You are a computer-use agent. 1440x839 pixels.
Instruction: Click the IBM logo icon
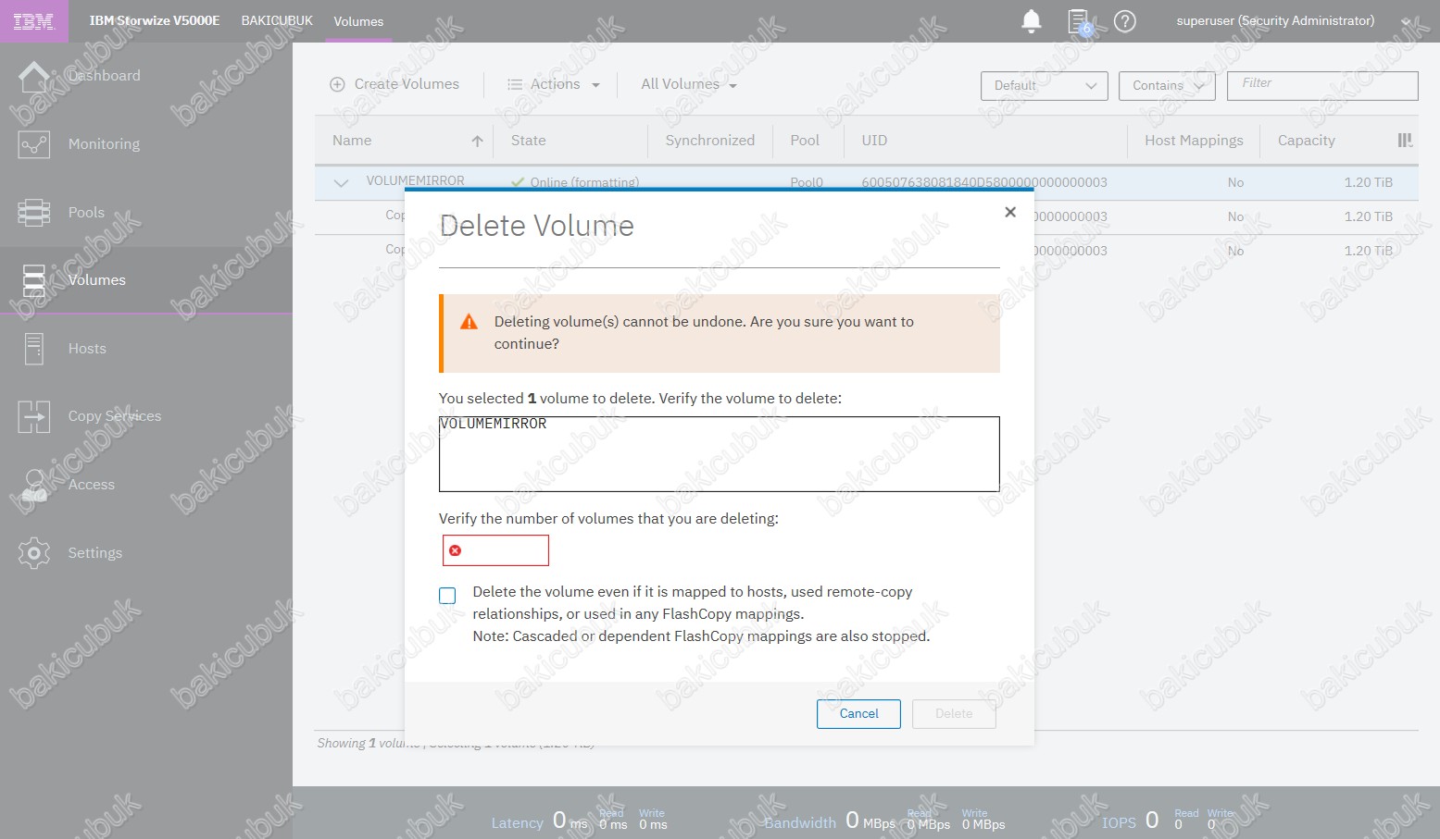33,21
